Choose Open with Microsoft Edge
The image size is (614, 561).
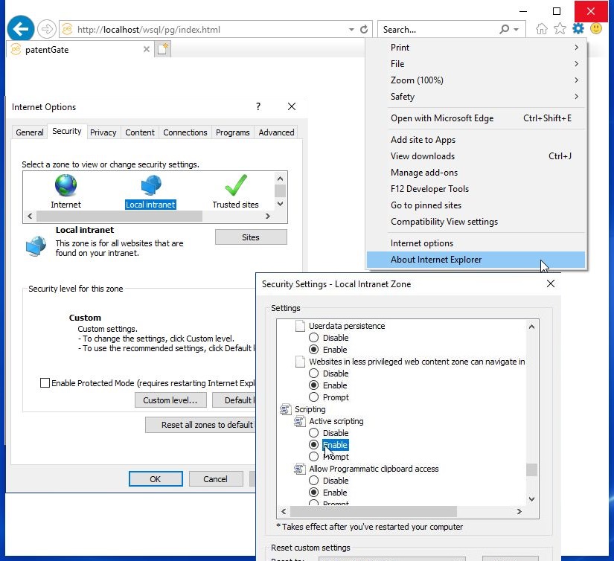pyautogui.click(x=476, y=118)
